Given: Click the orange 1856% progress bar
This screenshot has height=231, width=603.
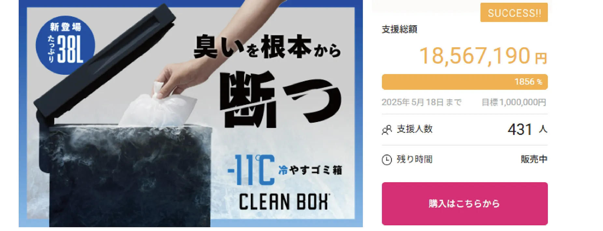Looking at the screenshot, I should (464, 82).
